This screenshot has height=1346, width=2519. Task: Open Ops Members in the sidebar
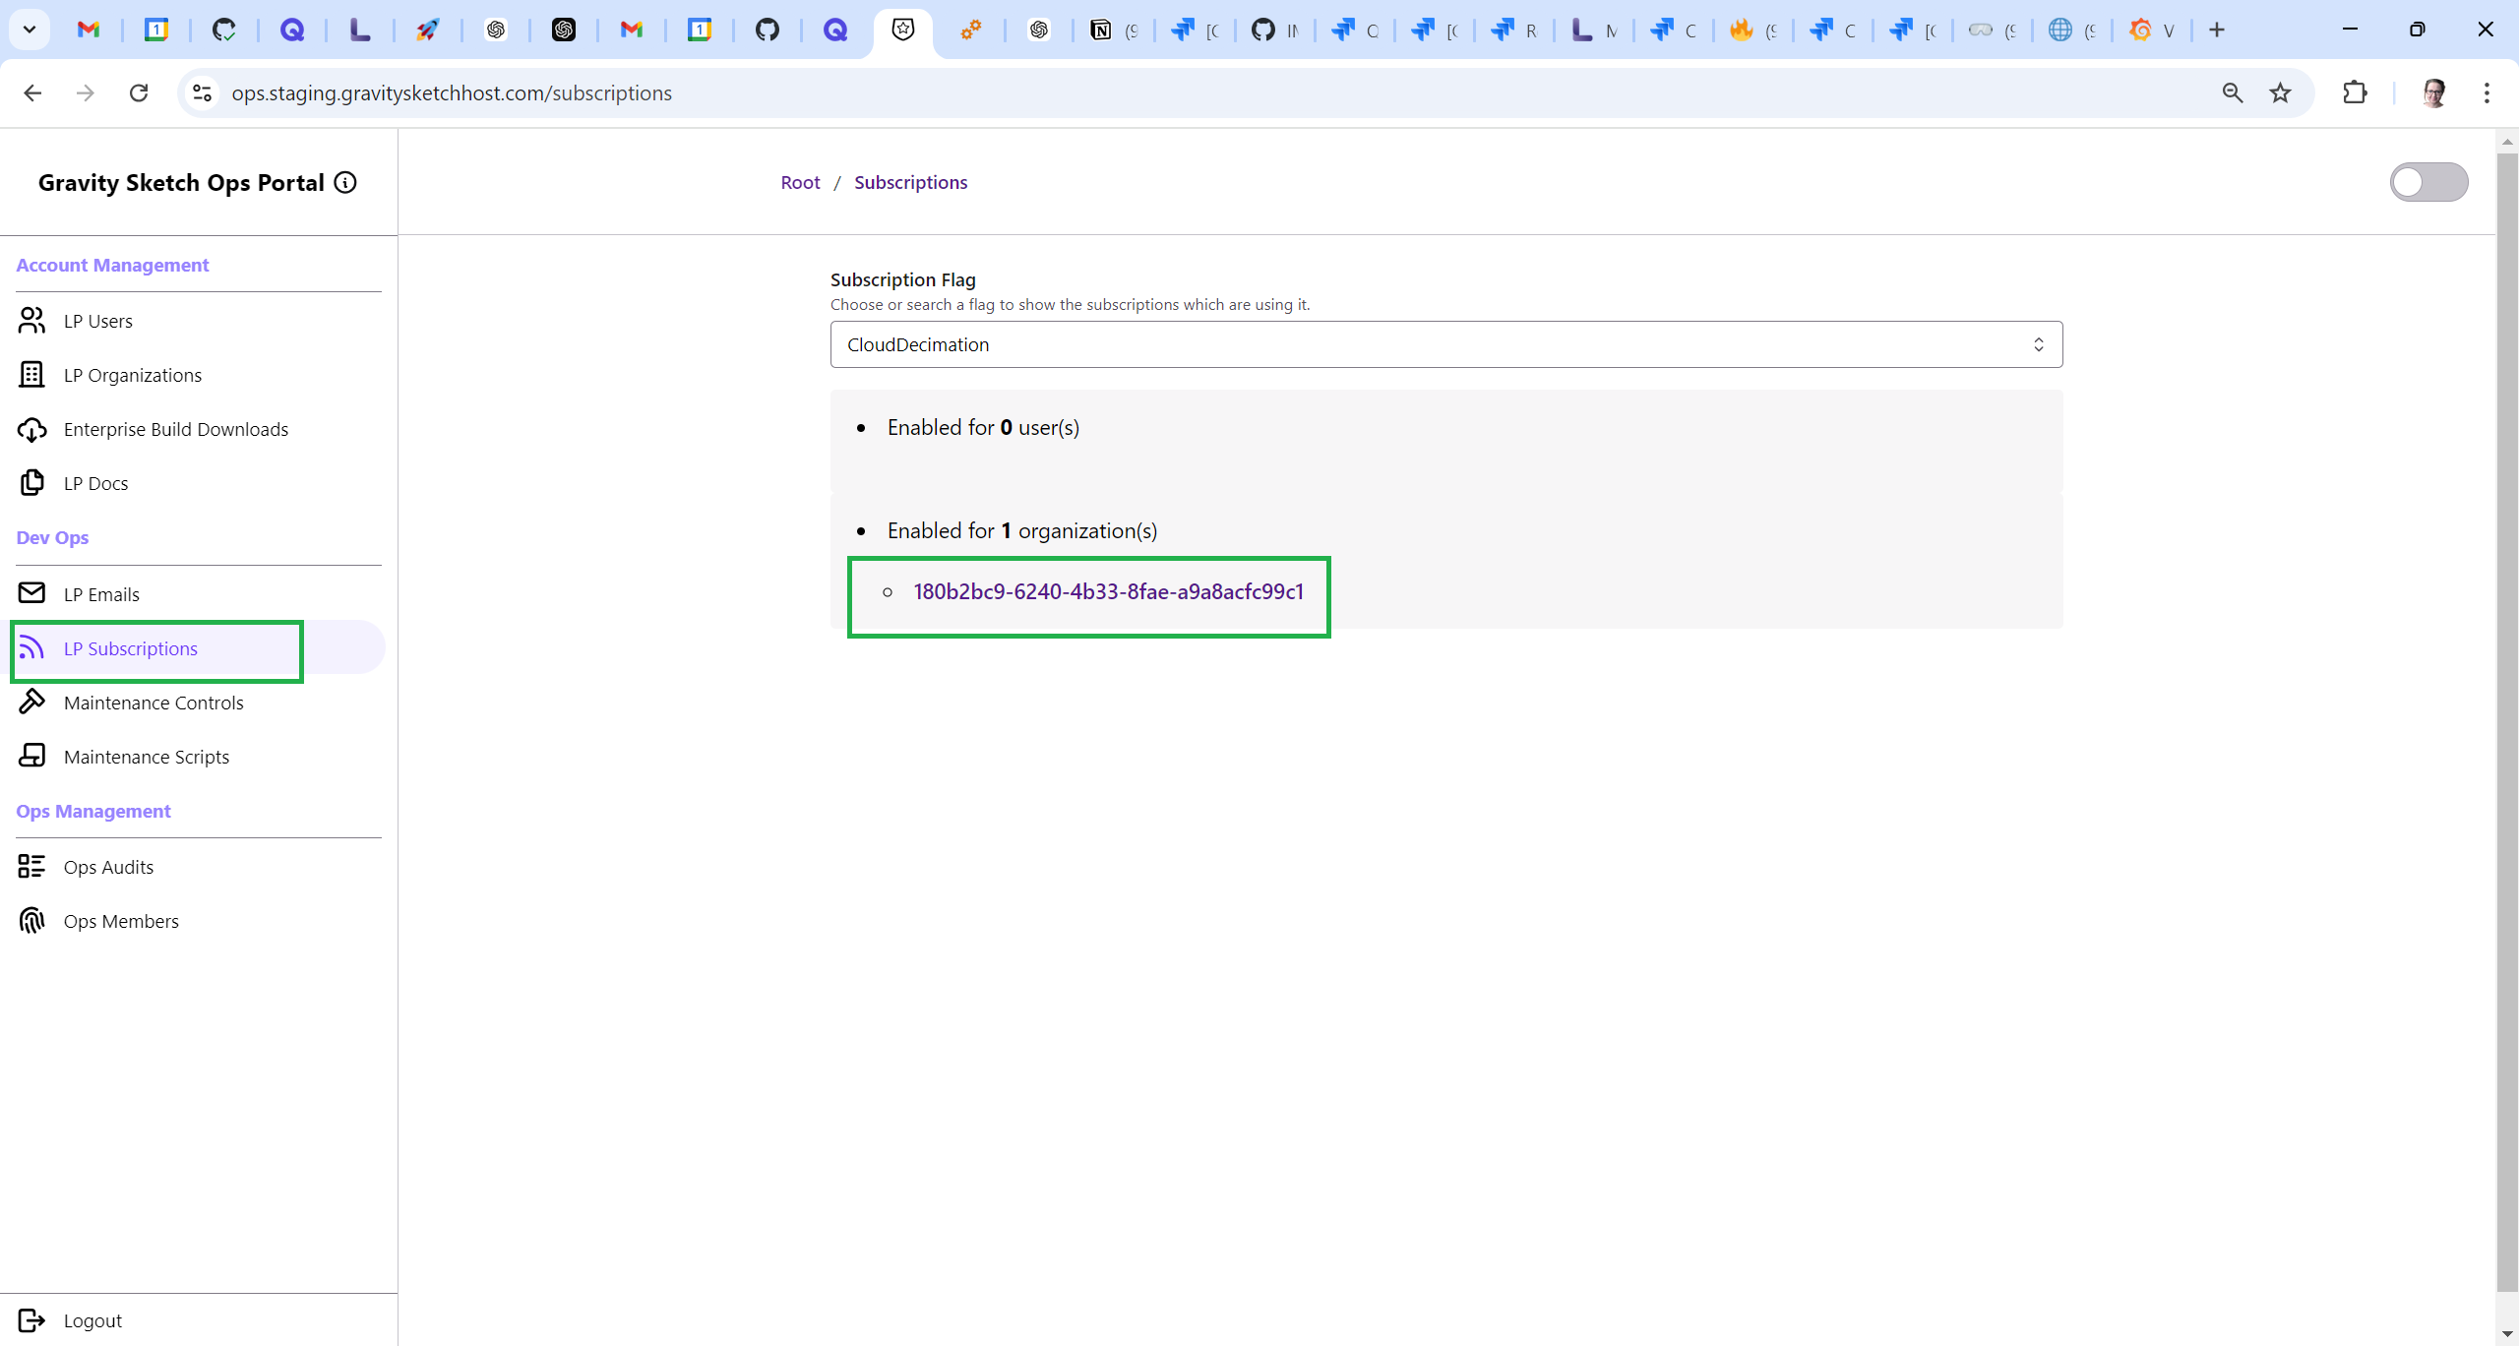(121, 921)
